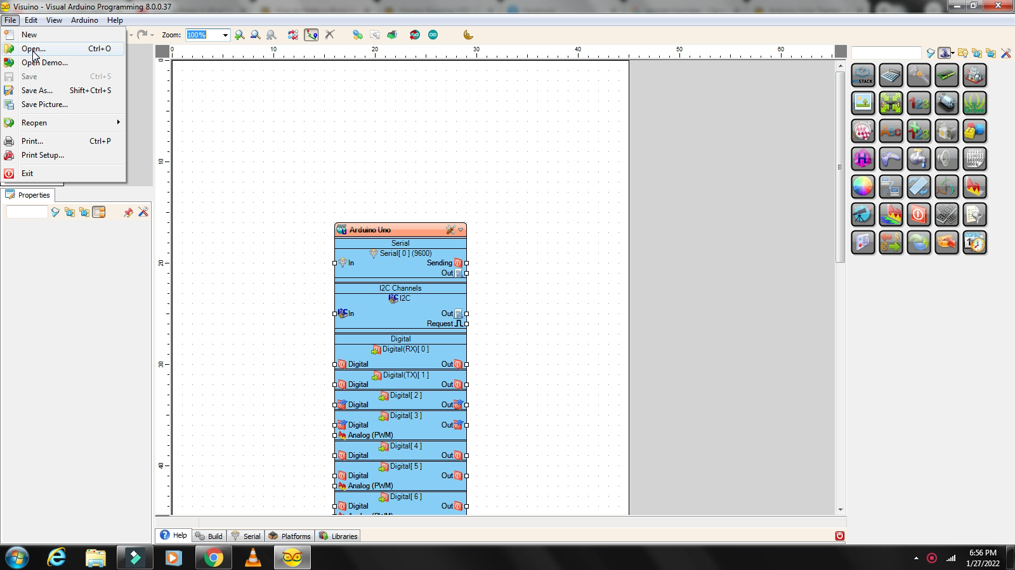Open the Zoom level dropdown
1015x570 pixels.
[x=225, y=35]
